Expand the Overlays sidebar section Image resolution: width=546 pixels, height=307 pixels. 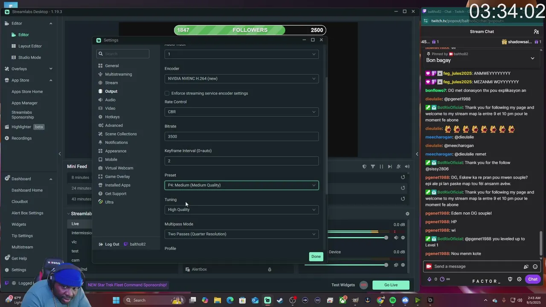pyautogui.click(x=51, y=69)
